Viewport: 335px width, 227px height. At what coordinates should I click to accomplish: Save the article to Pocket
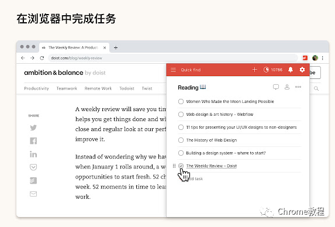(33, 167)
